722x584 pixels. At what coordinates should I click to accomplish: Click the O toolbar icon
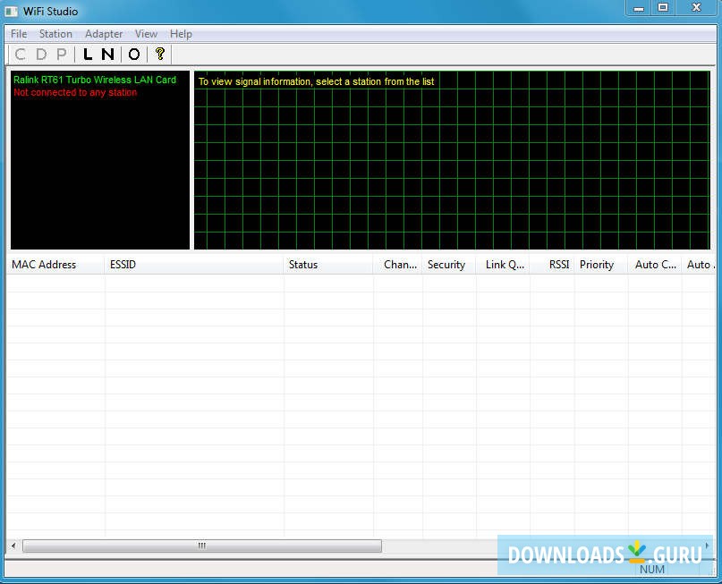(x=134, y=55)
